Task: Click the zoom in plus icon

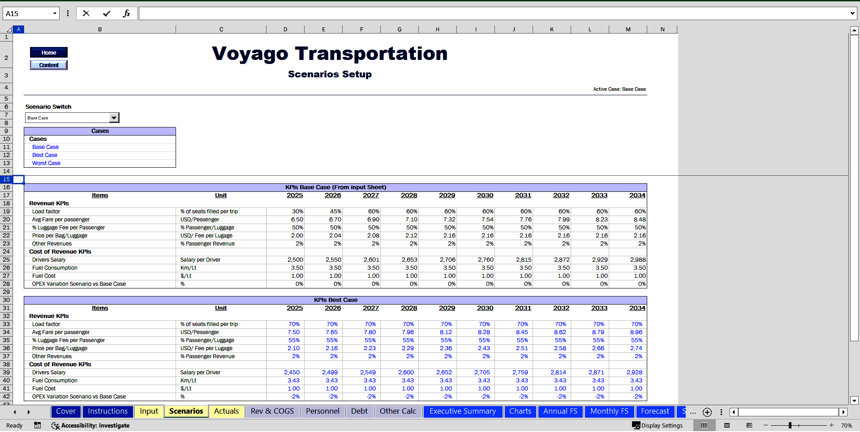Action: tap(832, 425)
